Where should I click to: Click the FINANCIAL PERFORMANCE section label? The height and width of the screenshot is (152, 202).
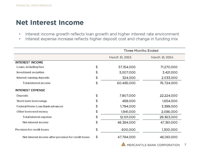34,6
